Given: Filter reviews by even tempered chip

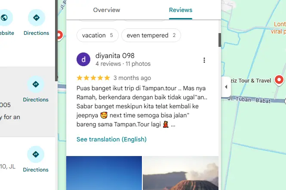Looking at the screenshot, I should (151, 35).
